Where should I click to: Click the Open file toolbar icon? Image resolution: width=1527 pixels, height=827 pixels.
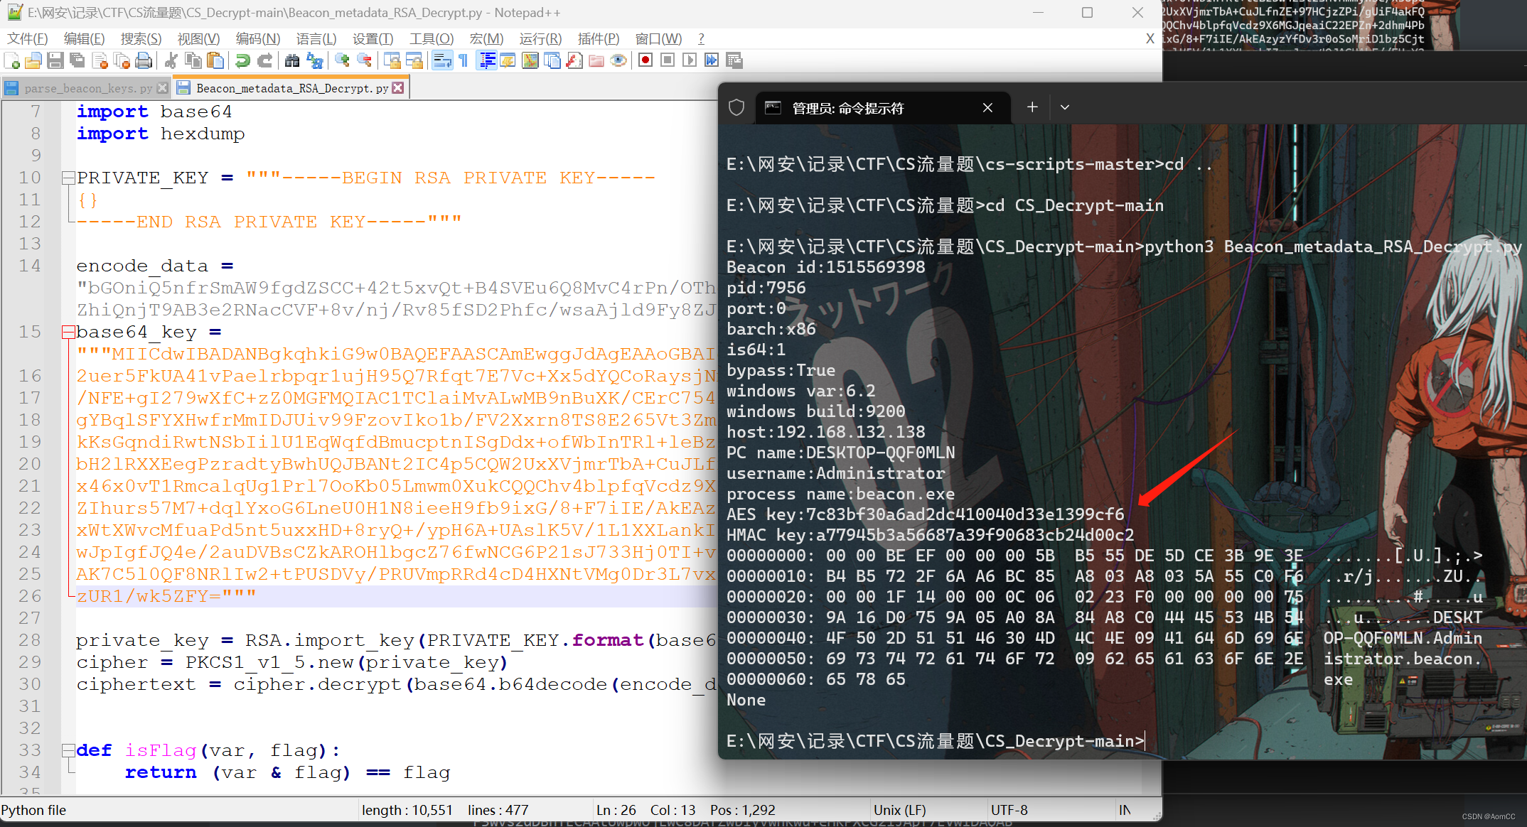pos(33,61)
